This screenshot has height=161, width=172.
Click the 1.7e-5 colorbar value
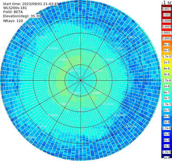[167, 56]
